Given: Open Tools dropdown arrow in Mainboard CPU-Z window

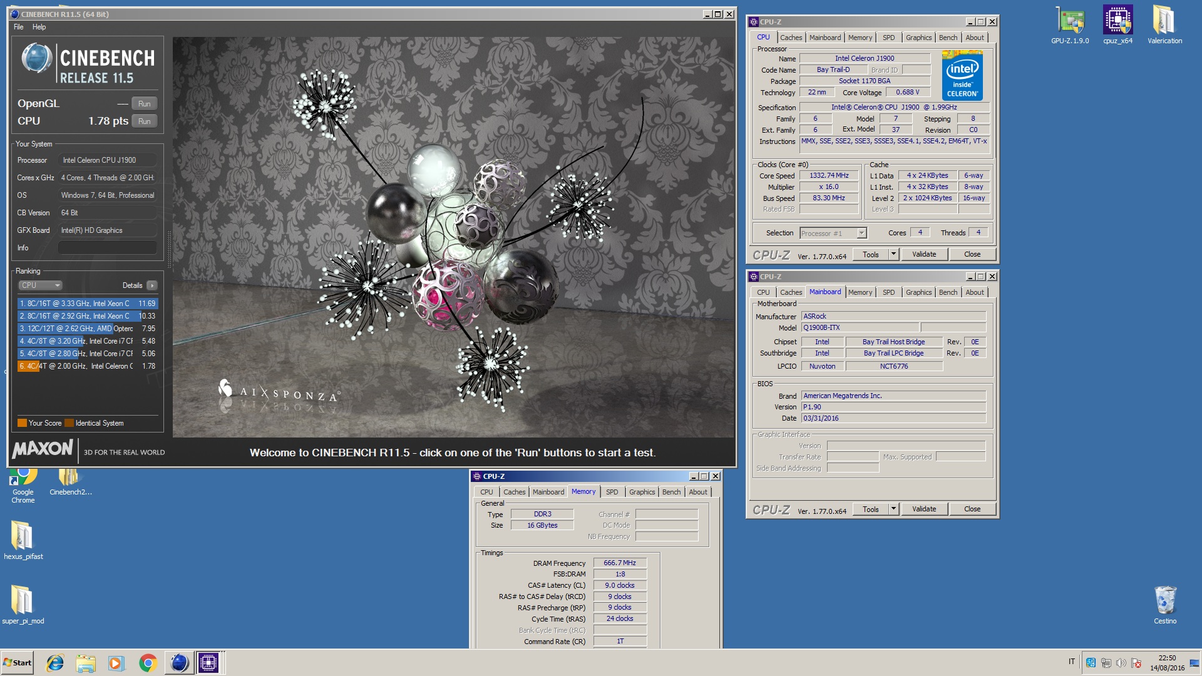Looking at the screenshot, I should tap(894, 510).
